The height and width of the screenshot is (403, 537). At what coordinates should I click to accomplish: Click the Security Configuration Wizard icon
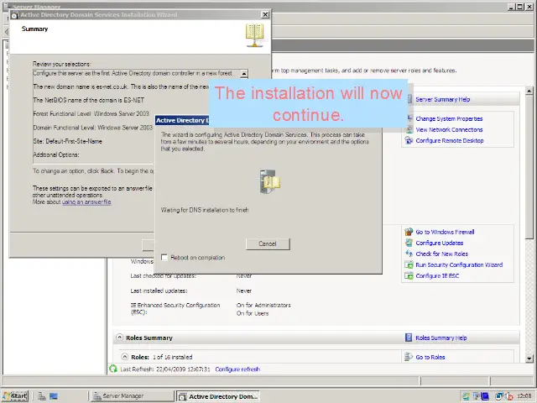click(x=409, y=264)
